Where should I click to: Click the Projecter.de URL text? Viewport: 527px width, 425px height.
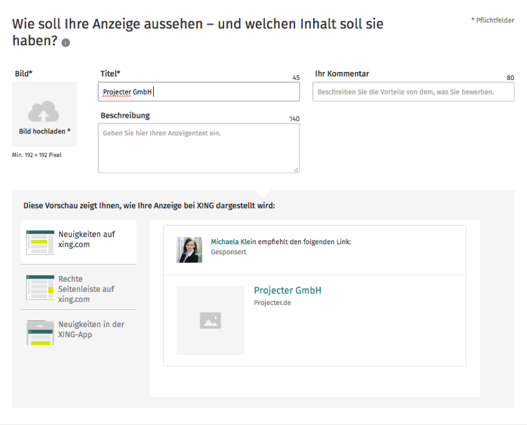[x=272, y=303]
